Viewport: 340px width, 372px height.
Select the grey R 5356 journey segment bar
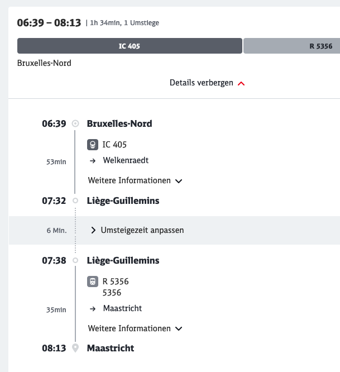pyautogui.click(x=291, y=46)
